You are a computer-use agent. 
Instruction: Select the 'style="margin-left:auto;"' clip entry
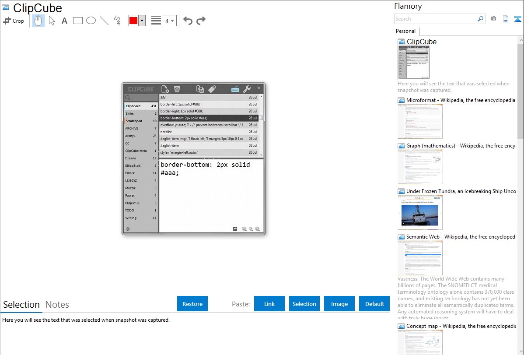[x=209, y=153]
